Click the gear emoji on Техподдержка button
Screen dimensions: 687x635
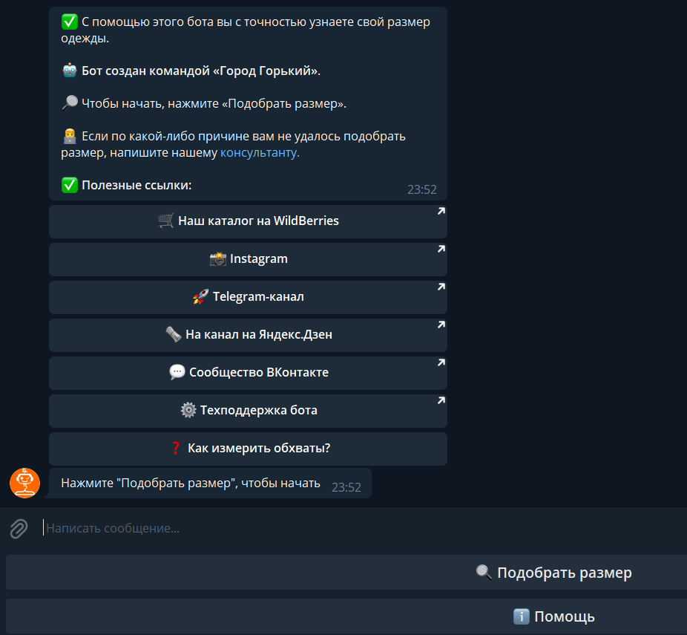(x=188, y=411)
